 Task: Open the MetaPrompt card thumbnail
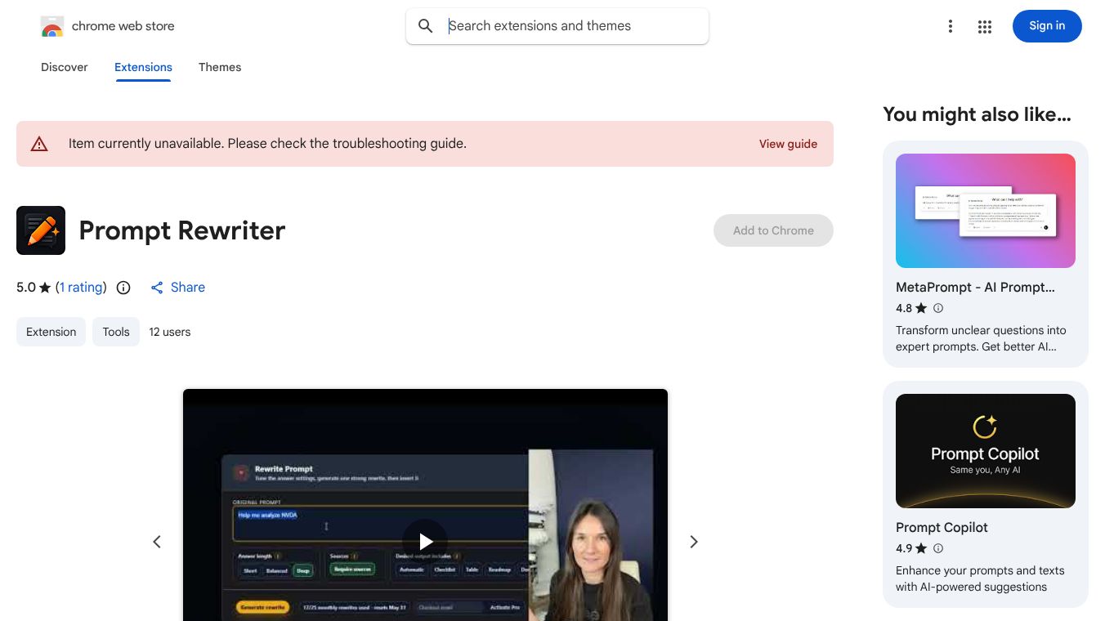(x=986, y=211)
